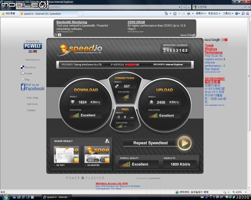Click the Add bookmark text

pyautogui.click(x=32, y=60)
